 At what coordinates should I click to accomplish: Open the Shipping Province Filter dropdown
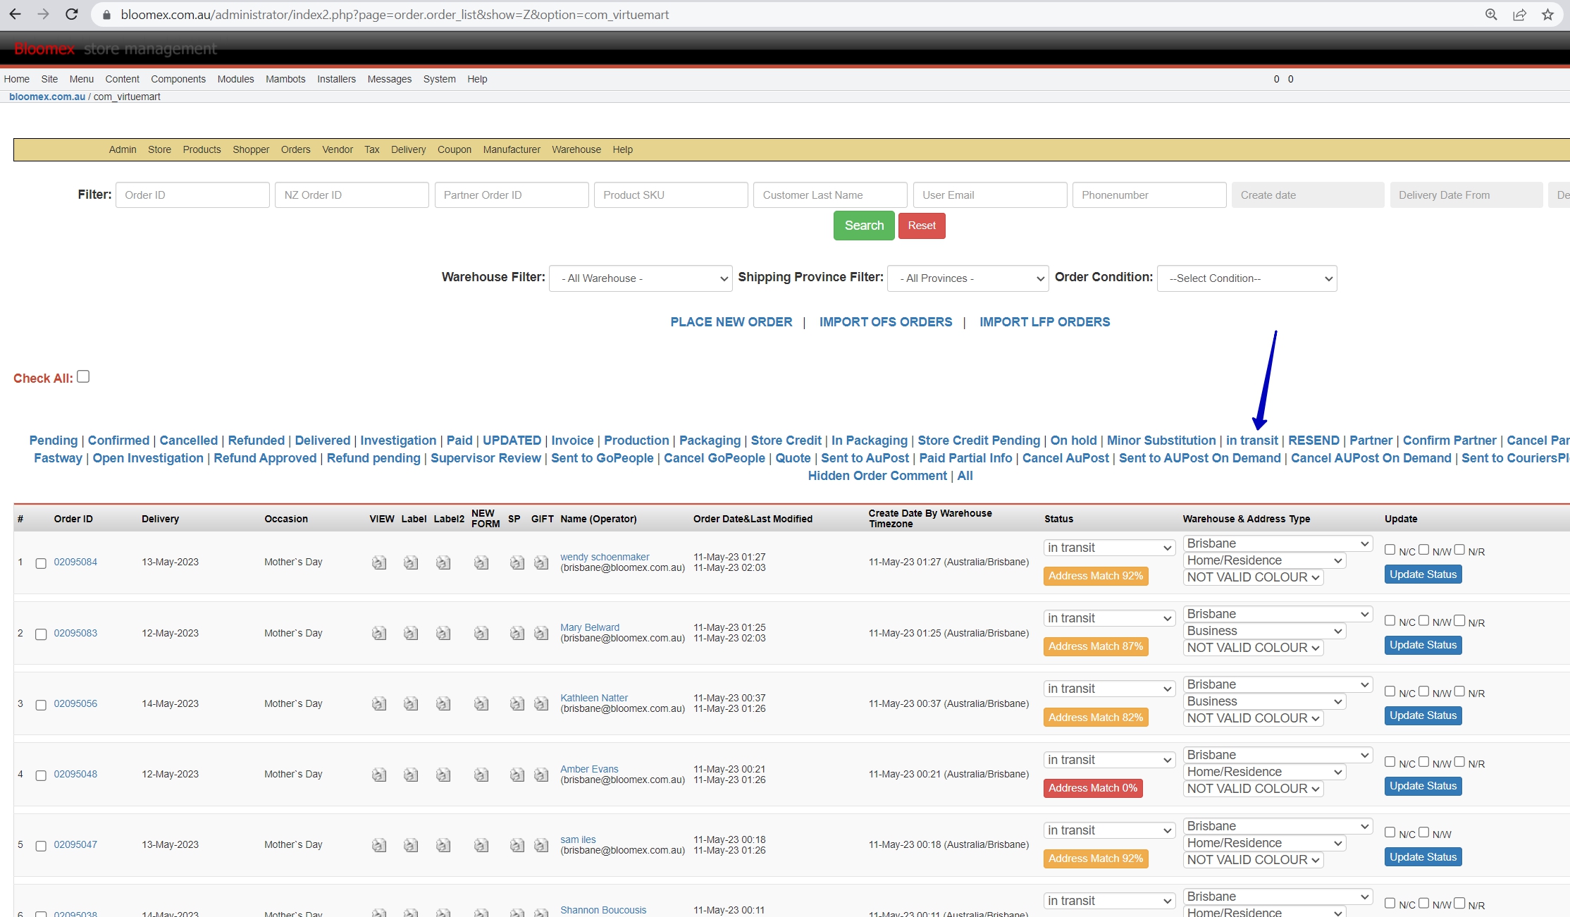(968, 278)
